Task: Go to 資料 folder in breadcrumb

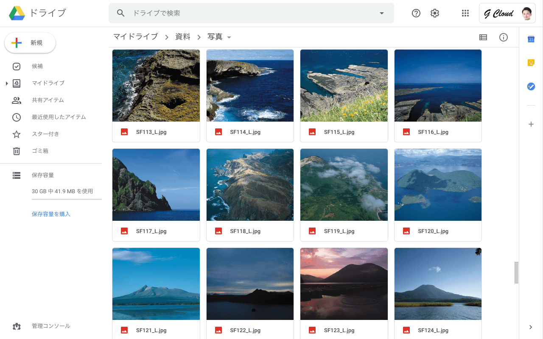Action: [x=183, y=37]
